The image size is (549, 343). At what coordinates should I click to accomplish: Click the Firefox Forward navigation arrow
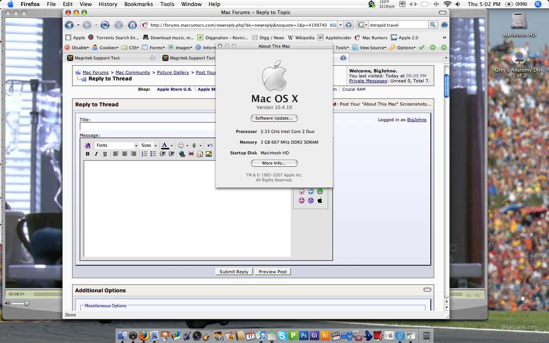(x=87, y=25)
